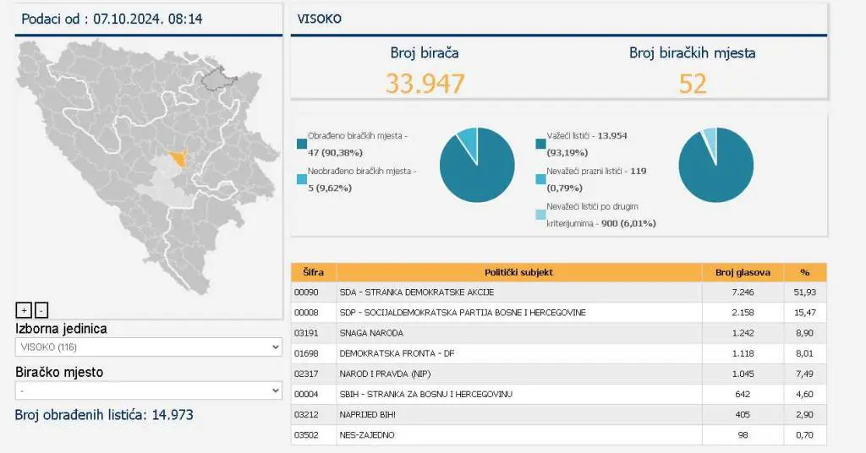Click the light blue Neobrađeno biračkih mjesta legend swatch
866x453 pixels.
(302, 178)
